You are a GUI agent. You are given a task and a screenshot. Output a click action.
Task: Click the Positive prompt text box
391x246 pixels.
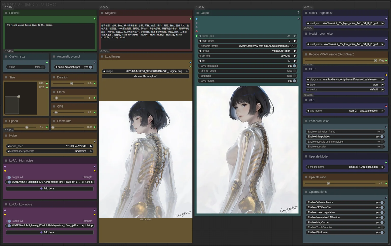pyautogui.click(x=50, y=36)
